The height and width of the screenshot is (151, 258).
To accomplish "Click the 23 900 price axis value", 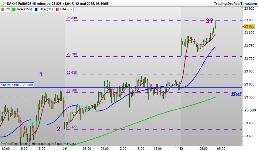I will pos(249,9).
